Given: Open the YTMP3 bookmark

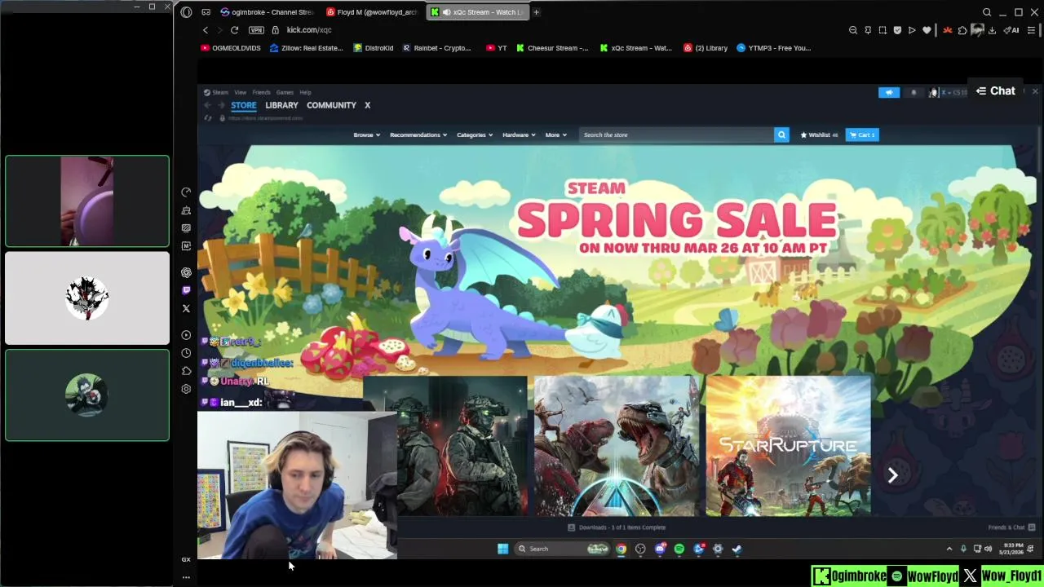Looking at the screenshot, I should [x=774, y=48].
